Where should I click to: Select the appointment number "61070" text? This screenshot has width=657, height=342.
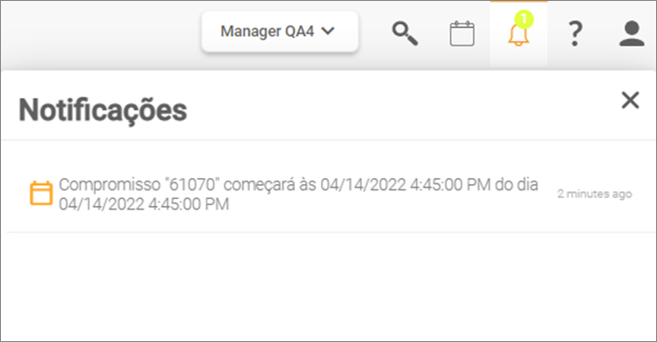[192, 184]
